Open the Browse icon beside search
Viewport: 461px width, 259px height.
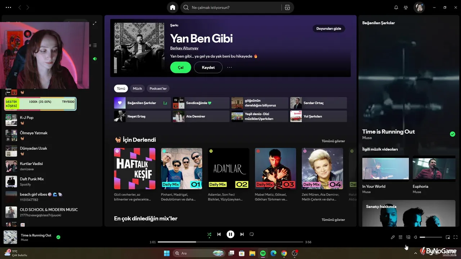(287, 8)
